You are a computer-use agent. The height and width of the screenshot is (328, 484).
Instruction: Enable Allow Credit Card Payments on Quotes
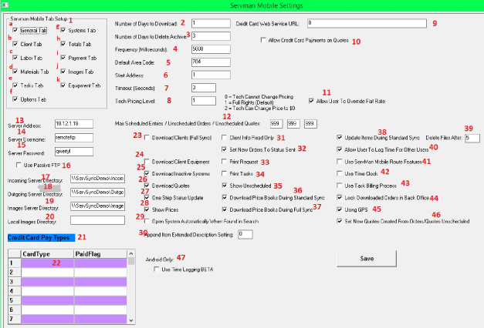click(x=263, y=40)
